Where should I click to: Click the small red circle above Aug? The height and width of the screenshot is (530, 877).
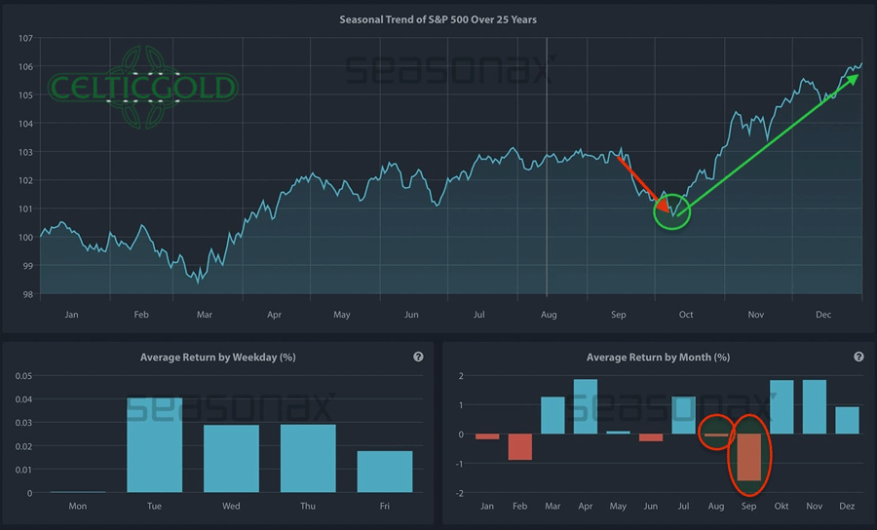pyautogui.click(x=717, y=432)
